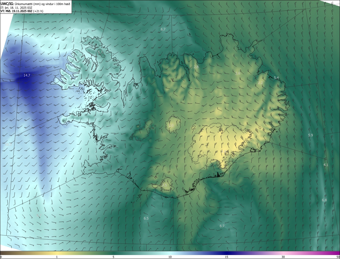Click the 5 tick on the color scale
340x259 pixels.
pyautogui.click(x=113, y=257)
